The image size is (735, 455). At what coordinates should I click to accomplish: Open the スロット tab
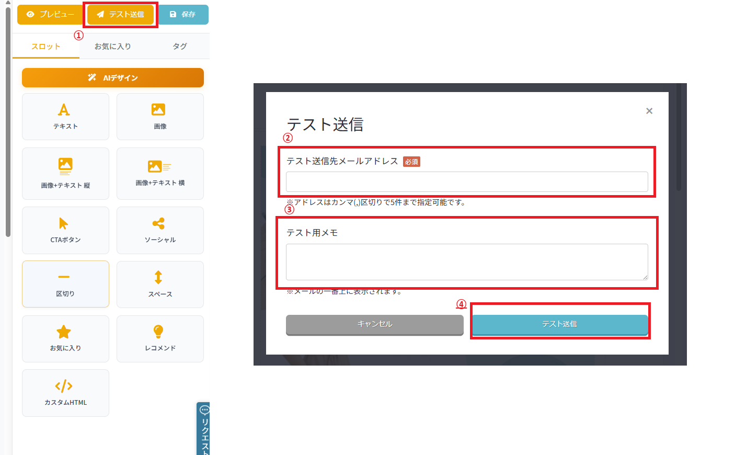pos(46,46)
